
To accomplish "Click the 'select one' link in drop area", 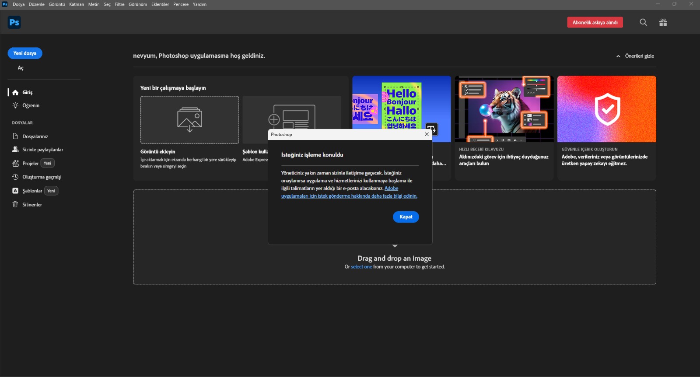I will 361,267.
